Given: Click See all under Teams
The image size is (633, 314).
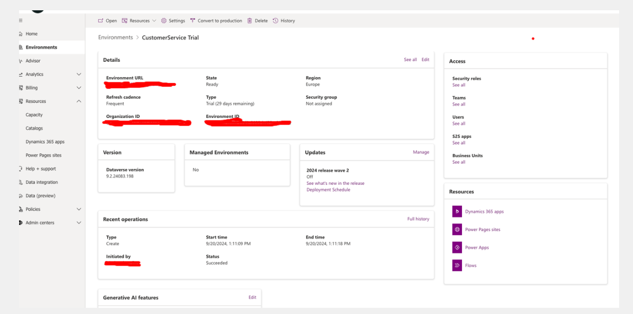Looking at the screenshot, I should click(x=458, y=104).
